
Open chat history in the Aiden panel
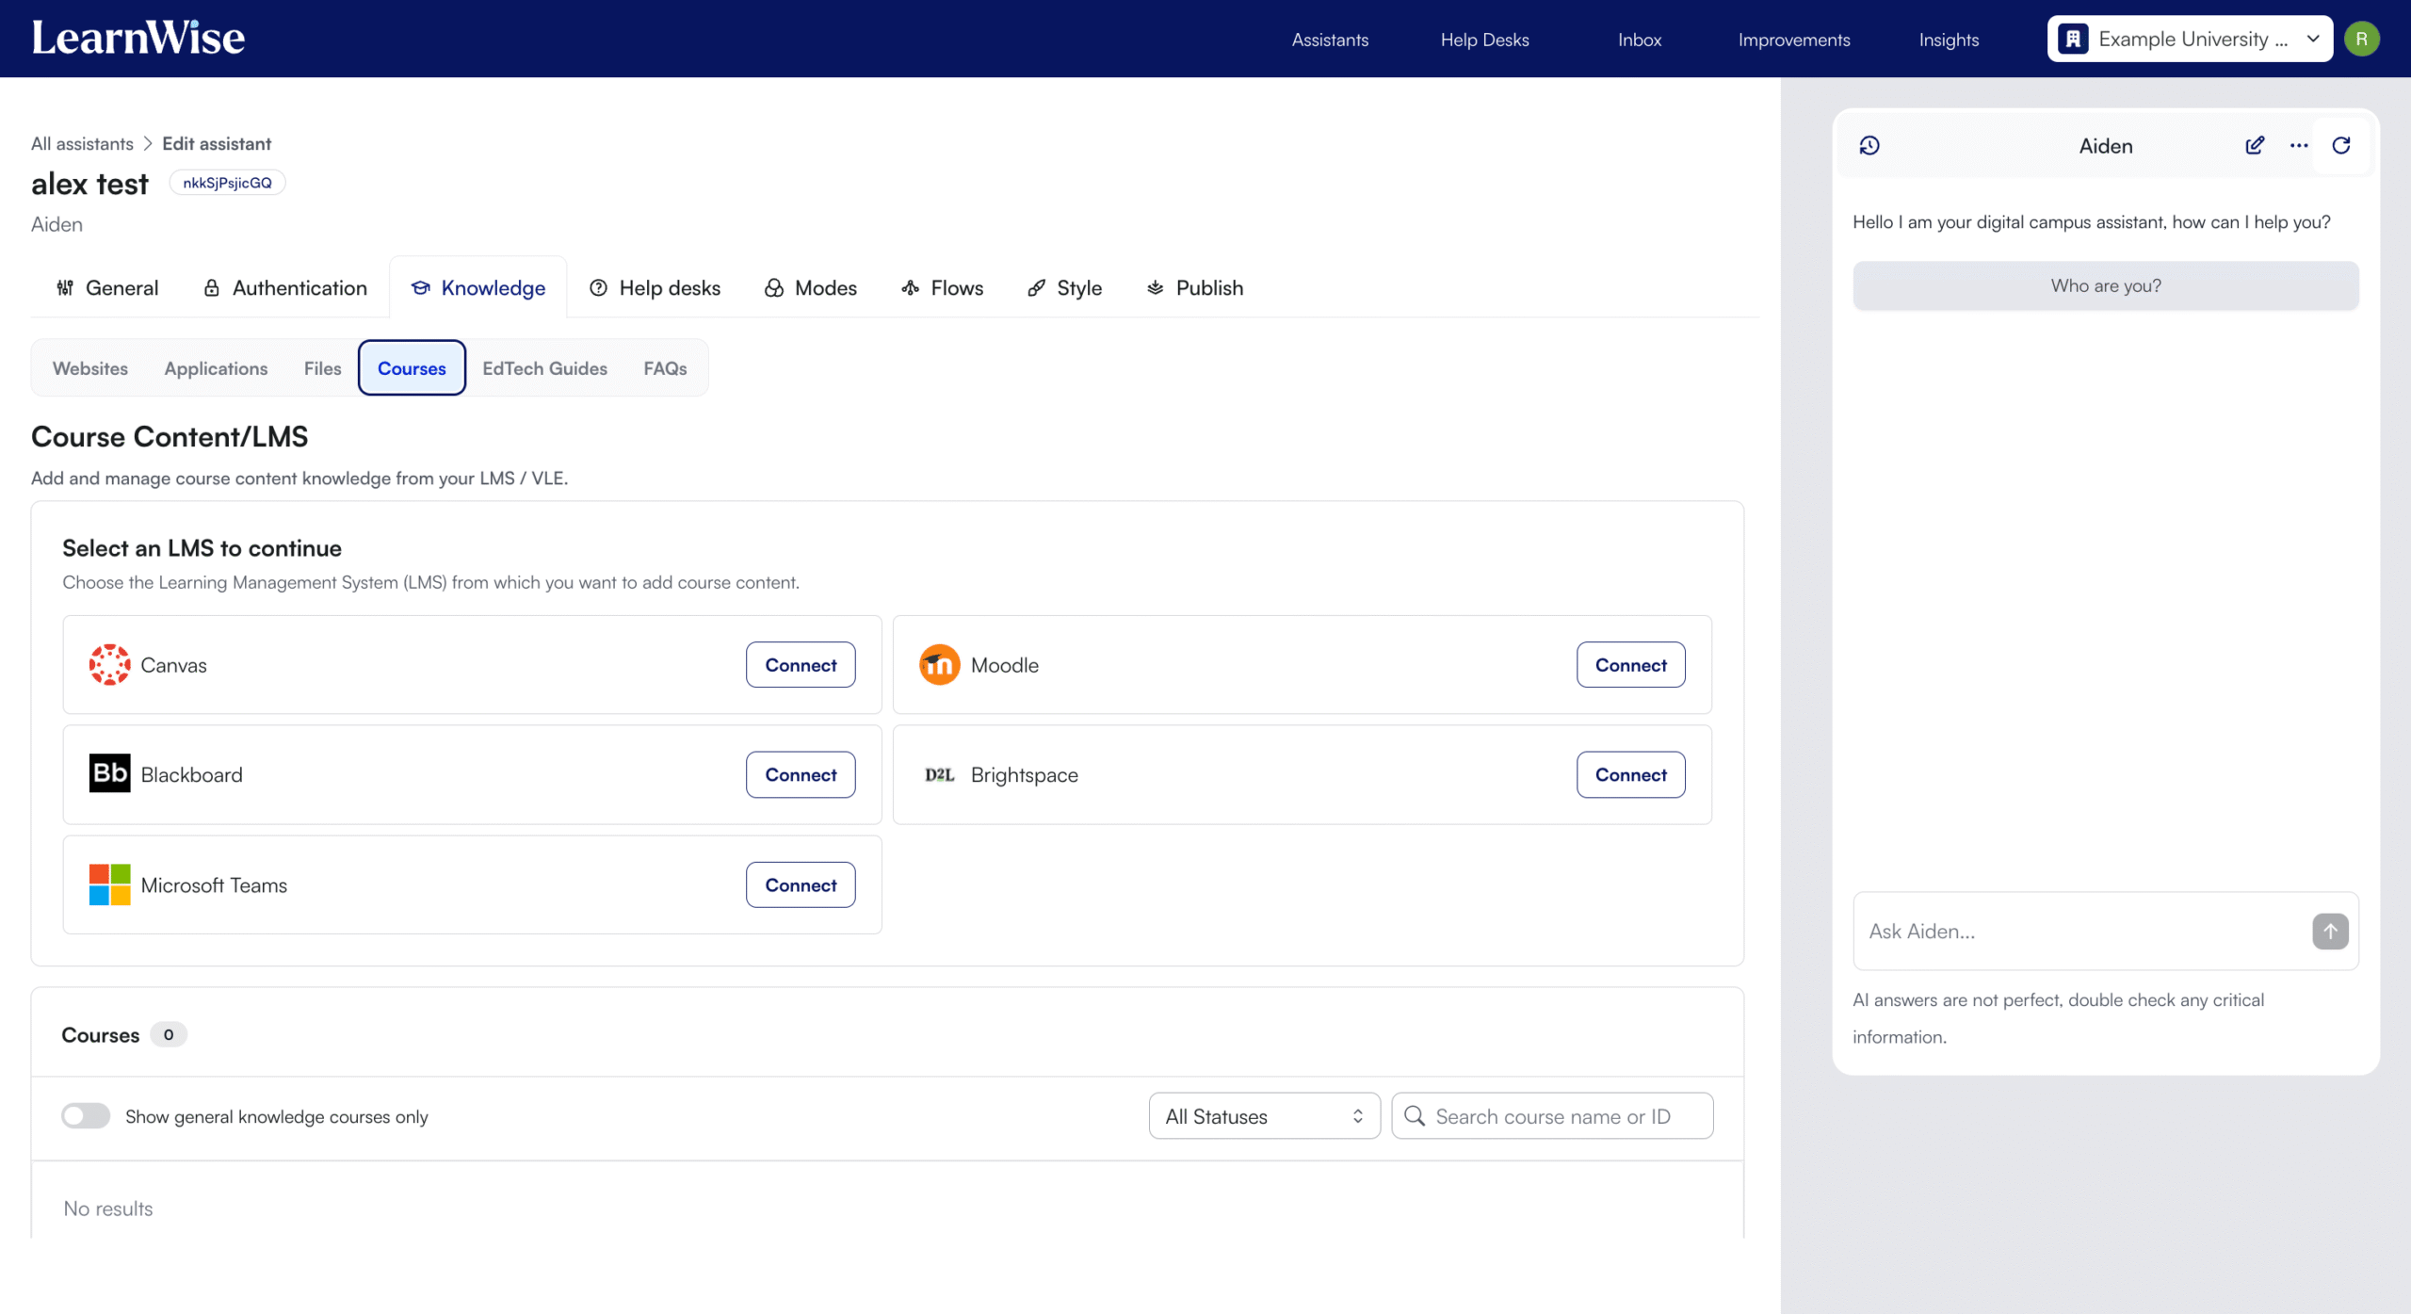coord(1869,145)
